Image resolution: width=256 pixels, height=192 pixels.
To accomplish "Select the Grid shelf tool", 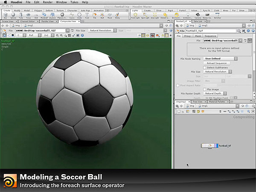I will pos(36,16).
